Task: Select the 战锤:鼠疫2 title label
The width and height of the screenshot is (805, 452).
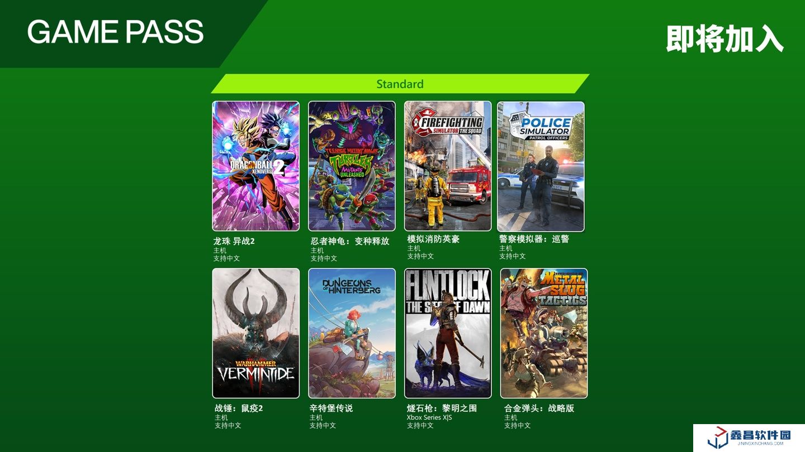Action: pos(239,408)
